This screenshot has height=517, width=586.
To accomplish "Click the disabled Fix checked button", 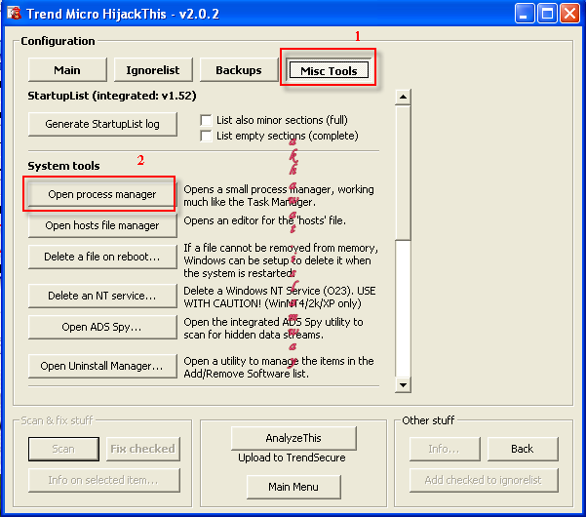I will click(x=142, y=449).
